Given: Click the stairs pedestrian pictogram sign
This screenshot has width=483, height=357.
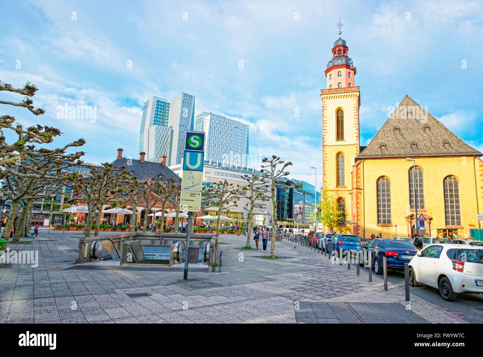Looking at the screenshot, I should coord(192,181).
